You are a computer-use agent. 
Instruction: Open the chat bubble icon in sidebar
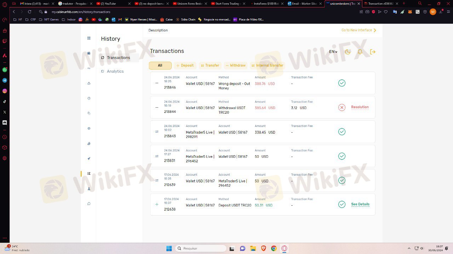click(89, 204)
